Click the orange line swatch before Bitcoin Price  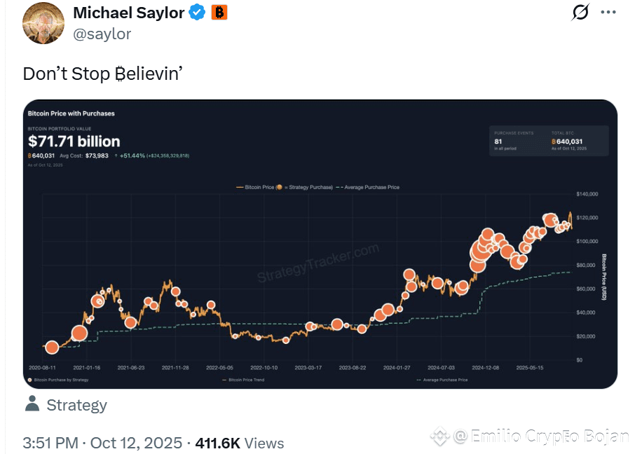[x=239, y=188]
